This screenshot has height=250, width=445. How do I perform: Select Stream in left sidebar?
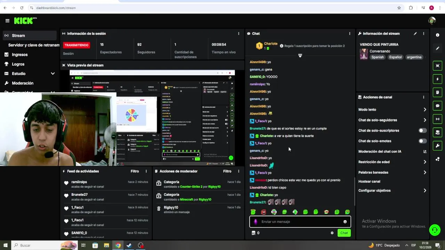pos(30,35)
